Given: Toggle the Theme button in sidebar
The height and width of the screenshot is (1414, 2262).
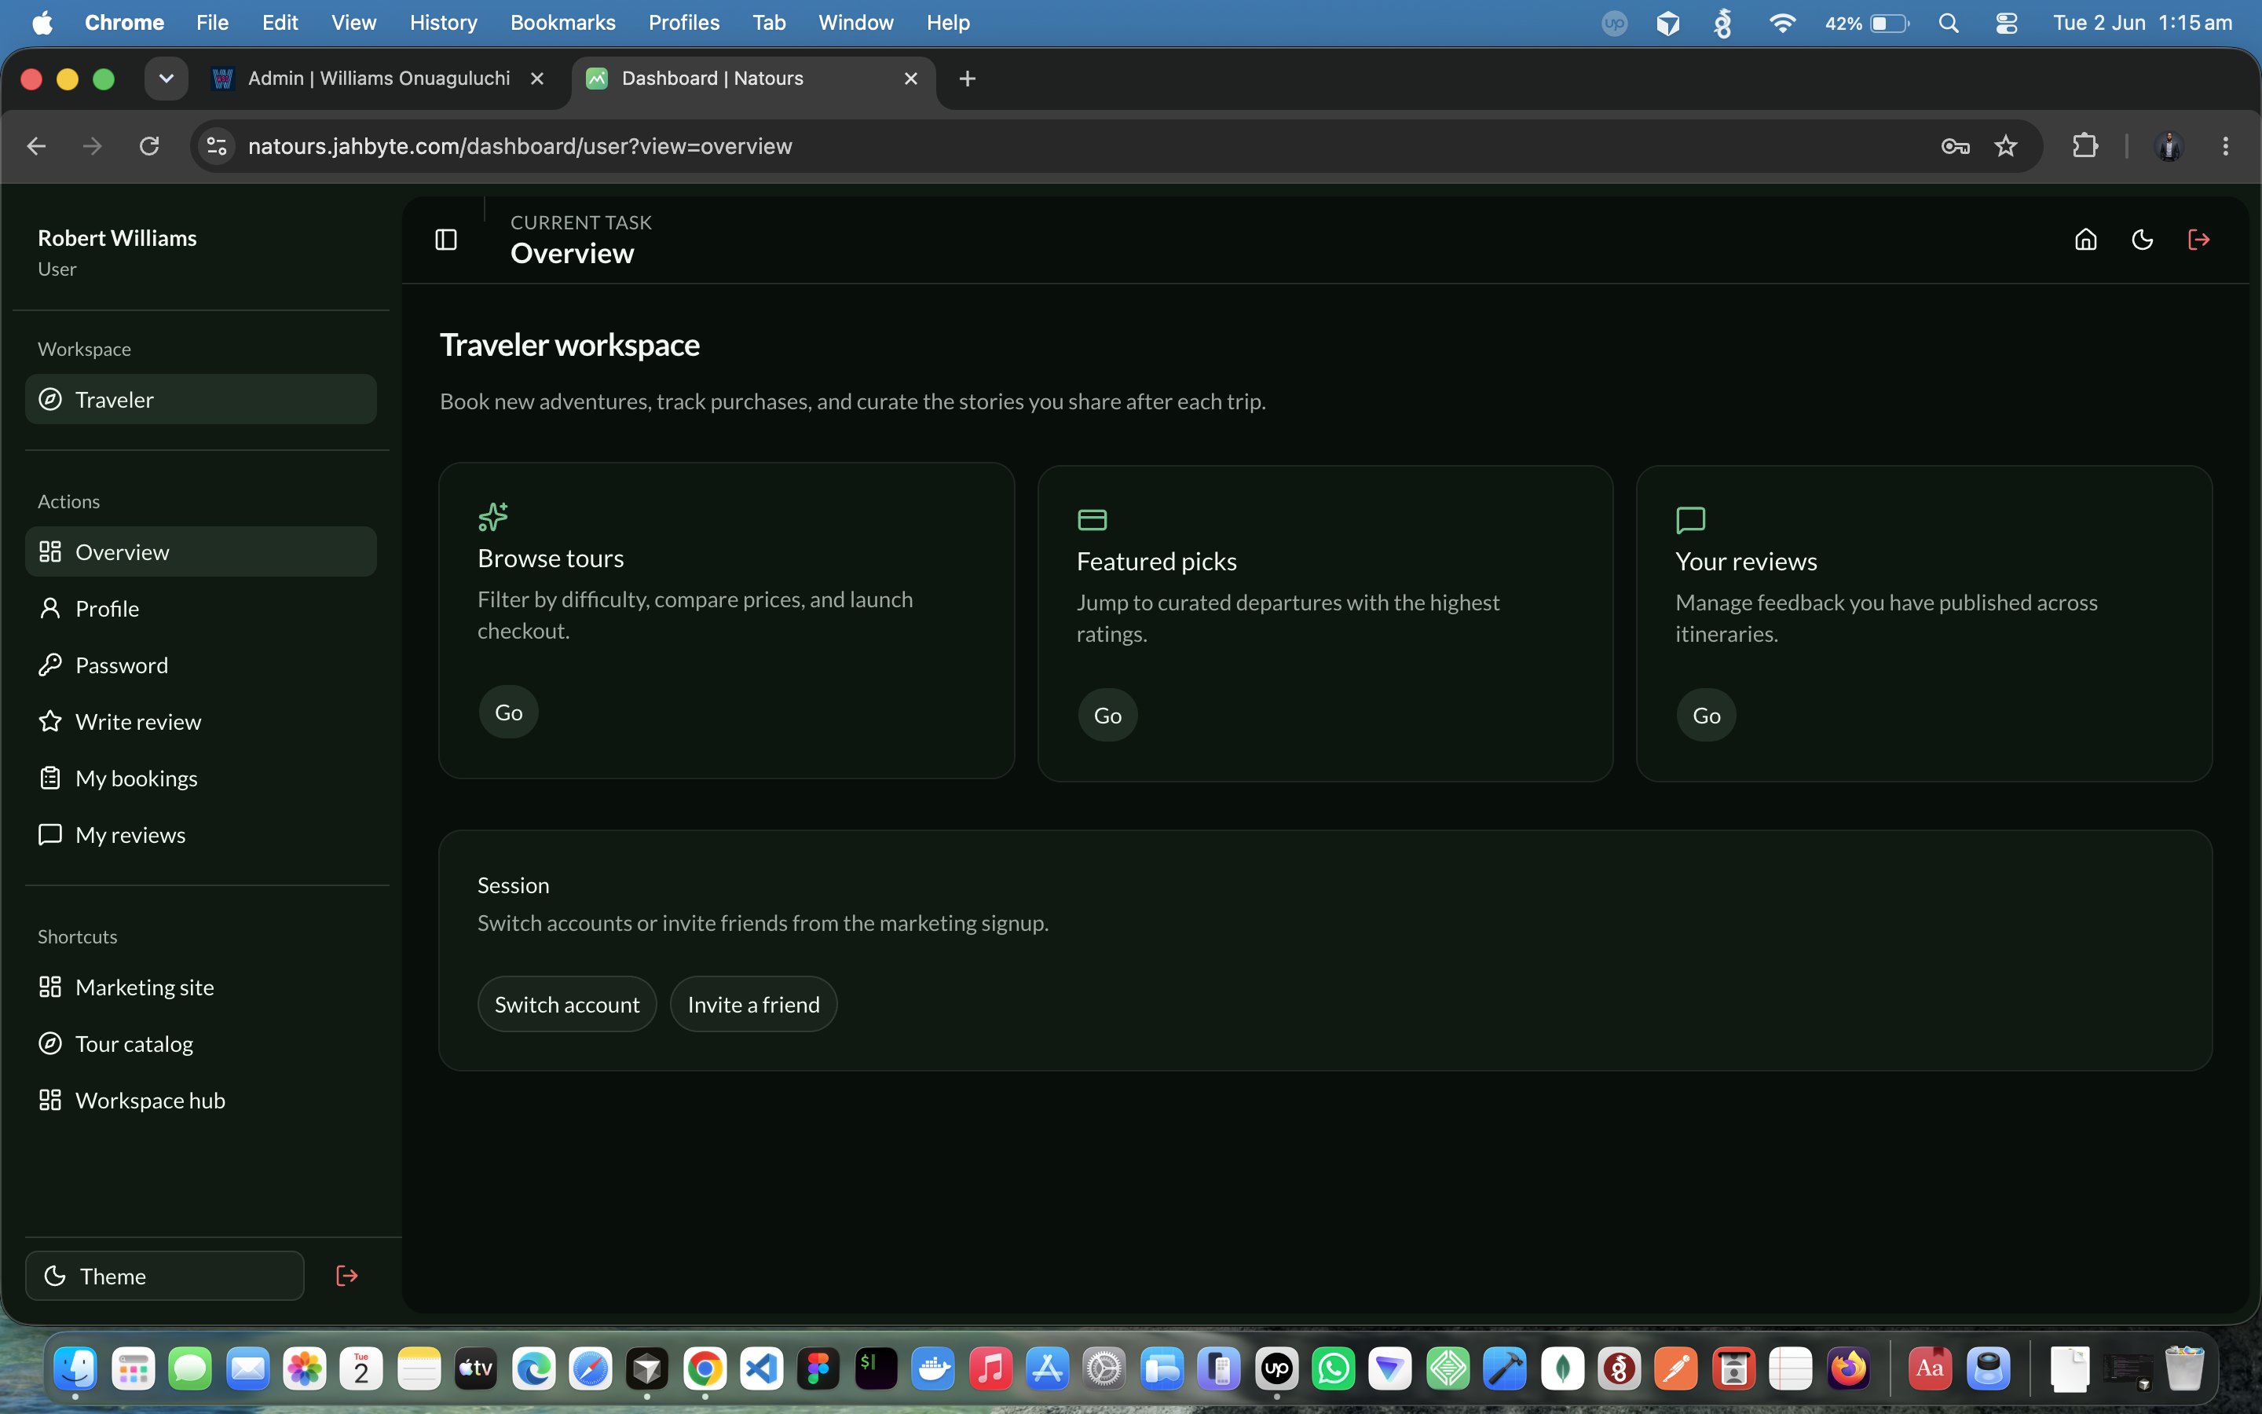Looking at the screenshot, I should click(x=164, y=1276).
